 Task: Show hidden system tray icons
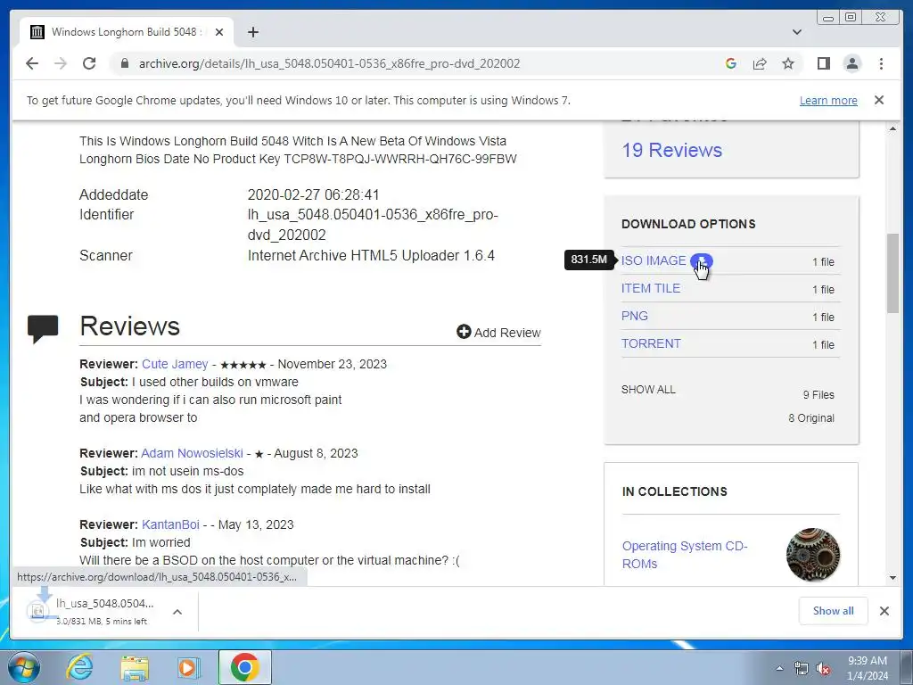coord(779,669)
